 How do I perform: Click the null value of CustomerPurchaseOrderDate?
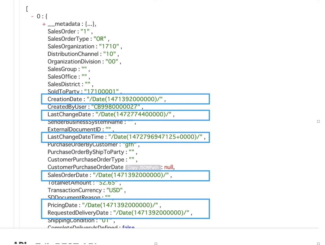point(168,167)
